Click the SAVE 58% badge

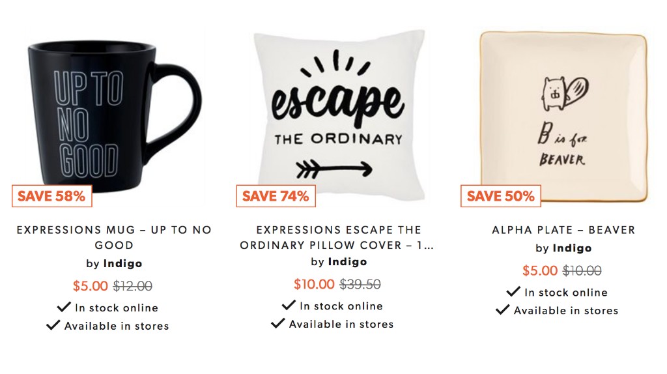[x=52, y=196]
